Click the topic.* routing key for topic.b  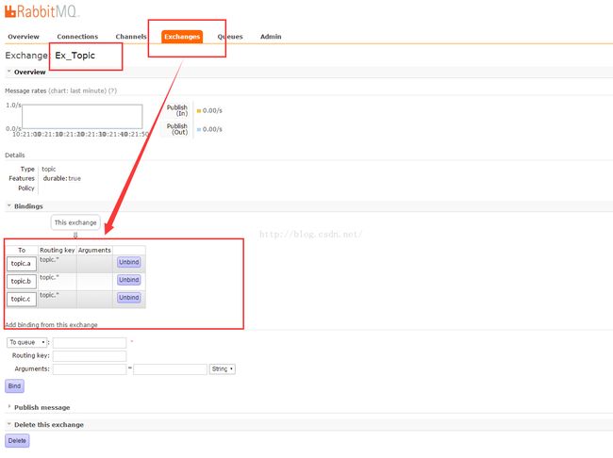pos(49,277)
